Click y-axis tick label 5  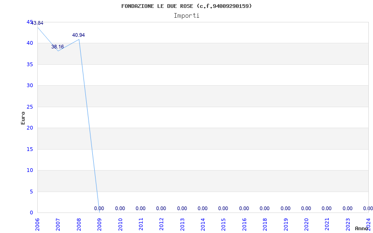pos(31,192)
